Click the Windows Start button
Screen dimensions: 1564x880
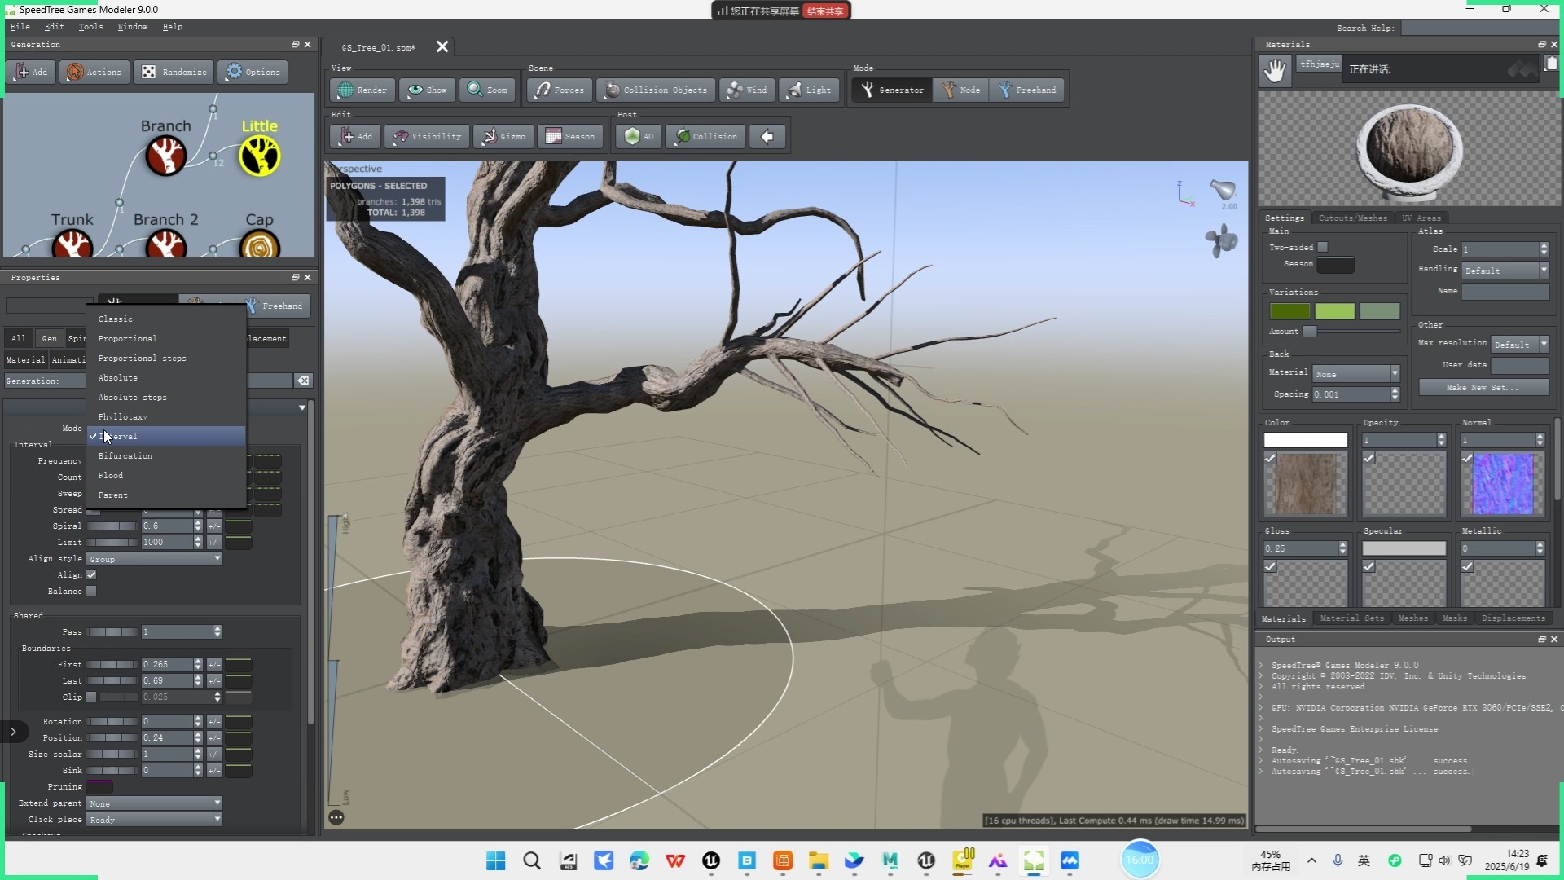(495, 860)
